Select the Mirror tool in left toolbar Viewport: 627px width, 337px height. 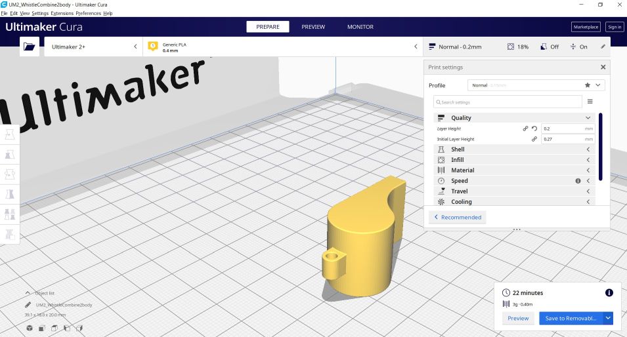(10, 195)
